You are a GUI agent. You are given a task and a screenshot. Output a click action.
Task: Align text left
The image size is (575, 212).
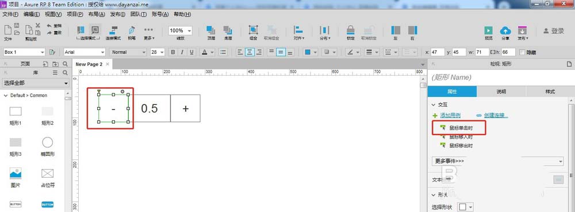240,52
